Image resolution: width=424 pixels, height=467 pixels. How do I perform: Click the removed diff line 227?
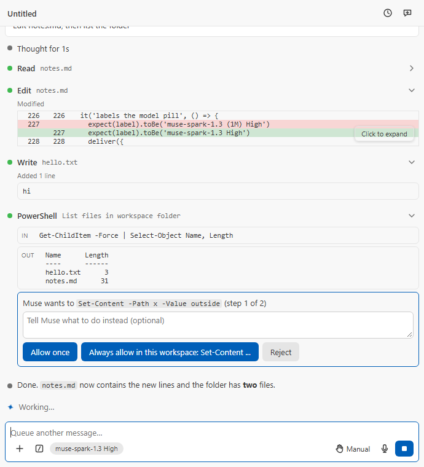pos(218,124)
